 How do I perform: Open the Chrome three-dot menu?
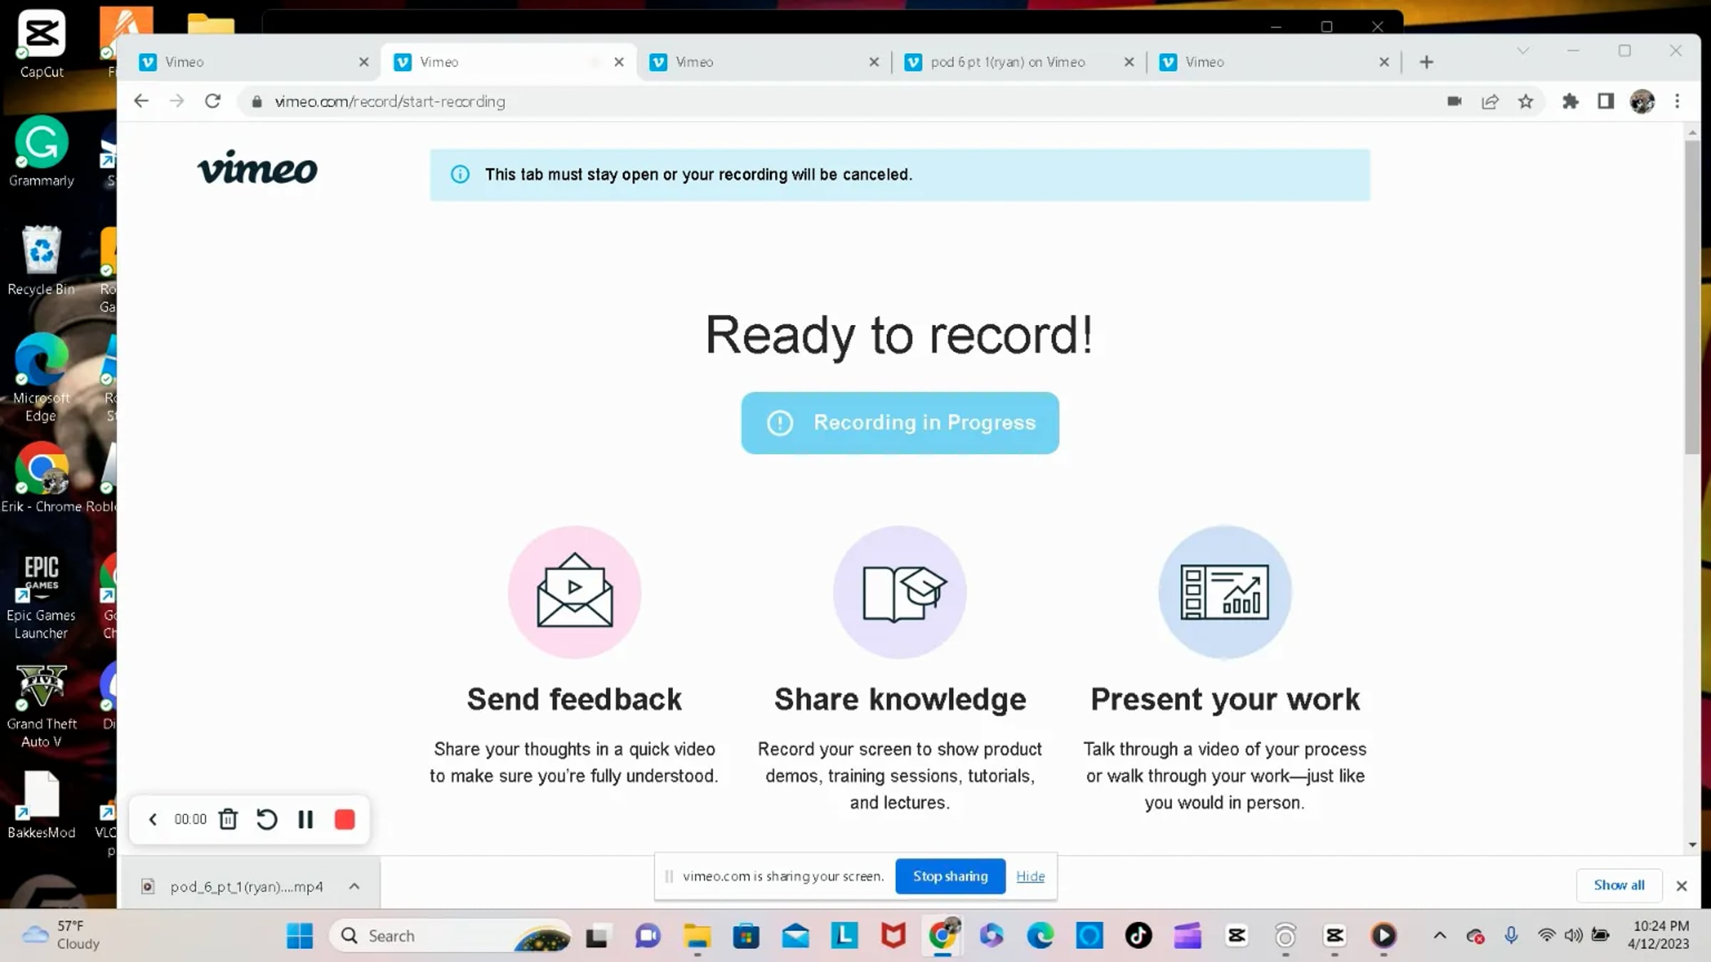(x=1677, y=101)
